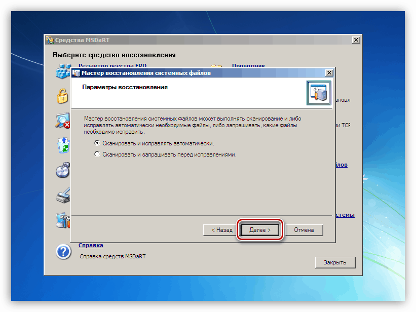Open Редактор реестра ERD link
This screenshot has height=312, width=416.
[x=112, y=65]
